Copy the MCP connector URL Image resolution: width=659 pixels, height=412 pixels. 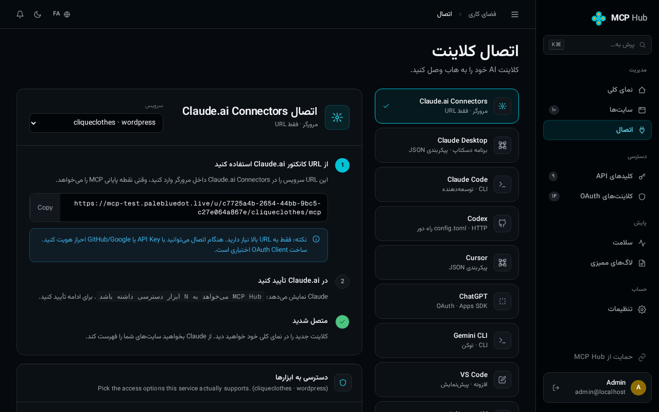click(45, 208)
